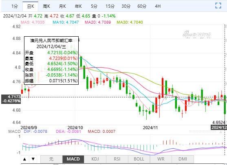The height and width of the screenshot is (165, 227).
Task: Select the MACD indicator
Action: coord(73,159)
